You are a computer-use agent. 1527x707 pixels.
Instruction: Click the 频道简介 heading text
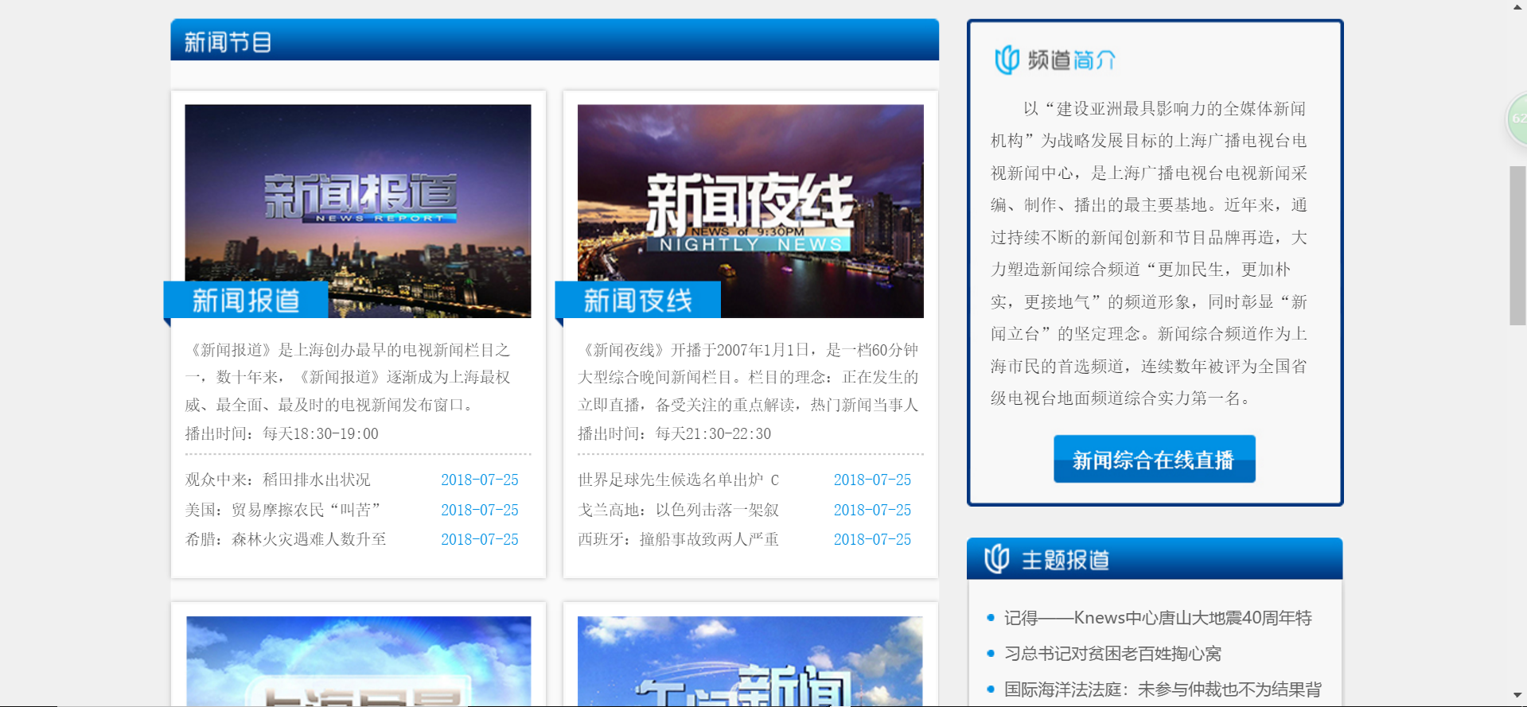[x=1072, y=60]
